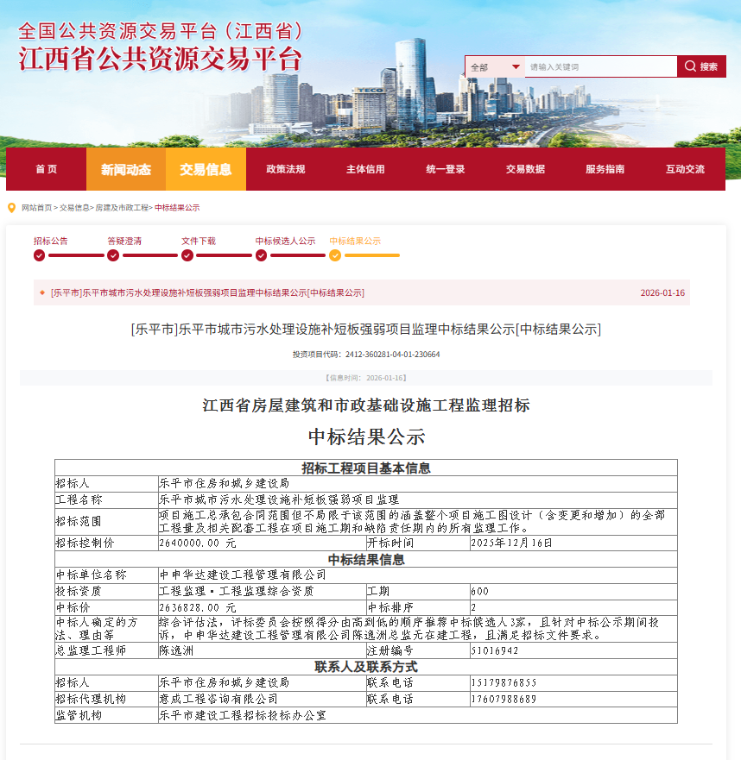Go to the 新闻动态 navigation tab

pos(126,169)
